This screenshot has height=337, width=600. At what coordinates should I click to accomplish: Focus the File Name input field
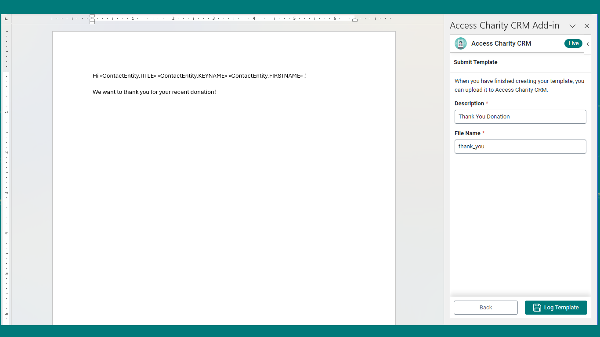coord(520,147)
